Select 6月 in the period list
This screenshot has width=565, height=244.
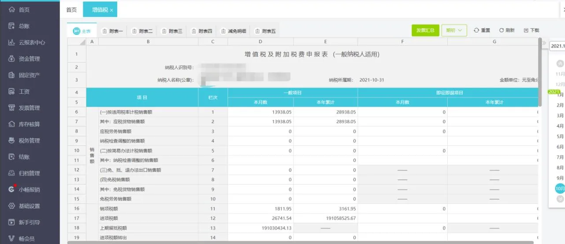pos(560,147)
